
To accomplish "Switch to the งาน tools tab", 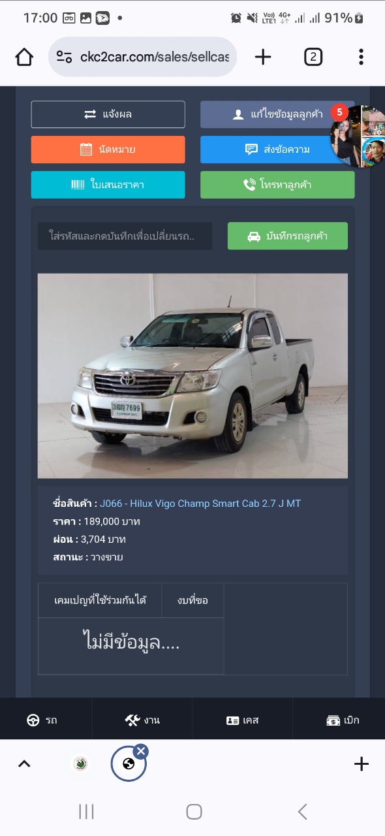I will pyautogui.click(x=142, y=720).
